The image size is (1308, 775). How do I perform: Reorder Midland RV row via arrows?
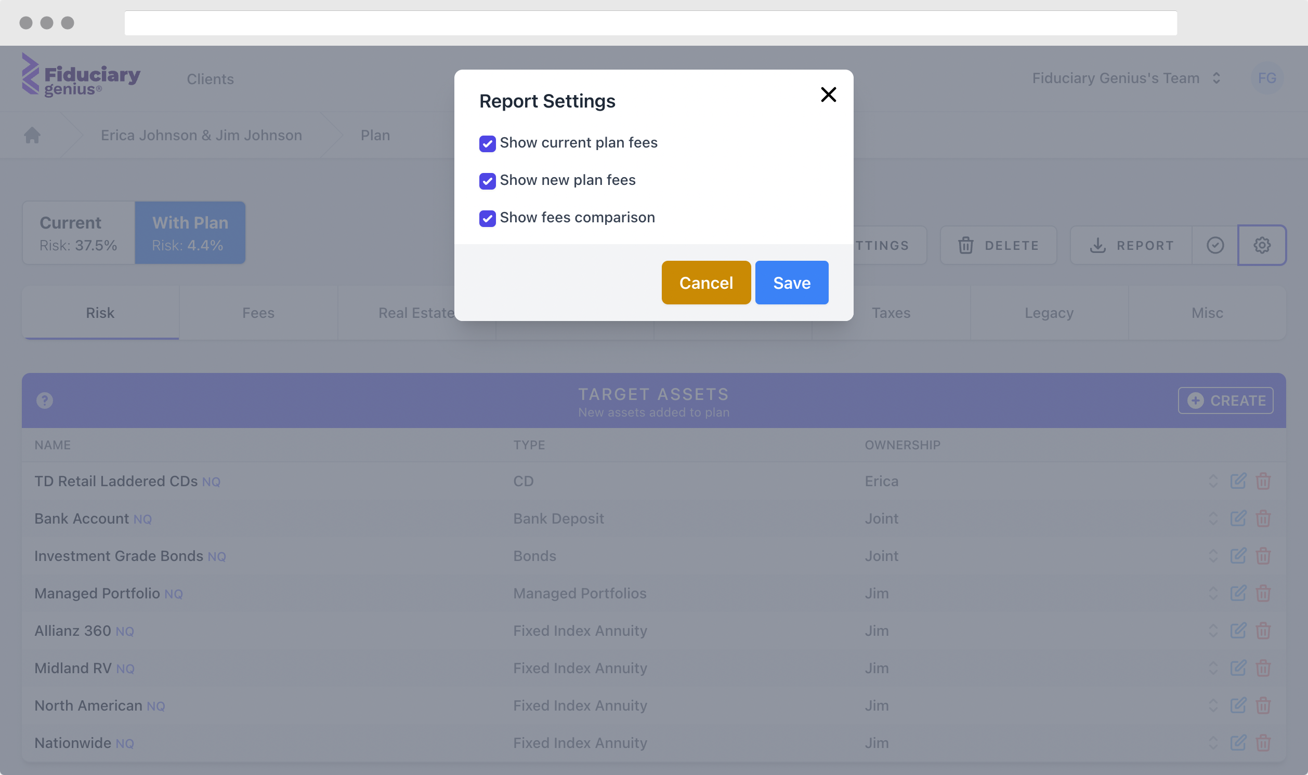point(1213,667)
